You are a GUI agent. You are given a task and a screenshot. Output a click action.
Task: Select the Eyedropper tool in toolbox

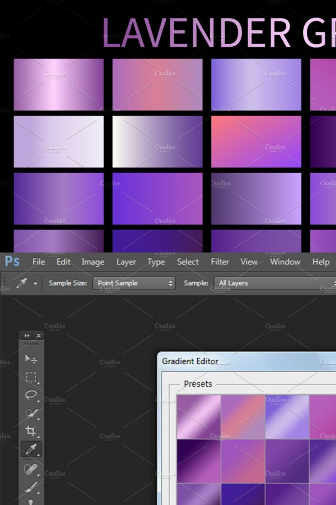tap(31, 449)
